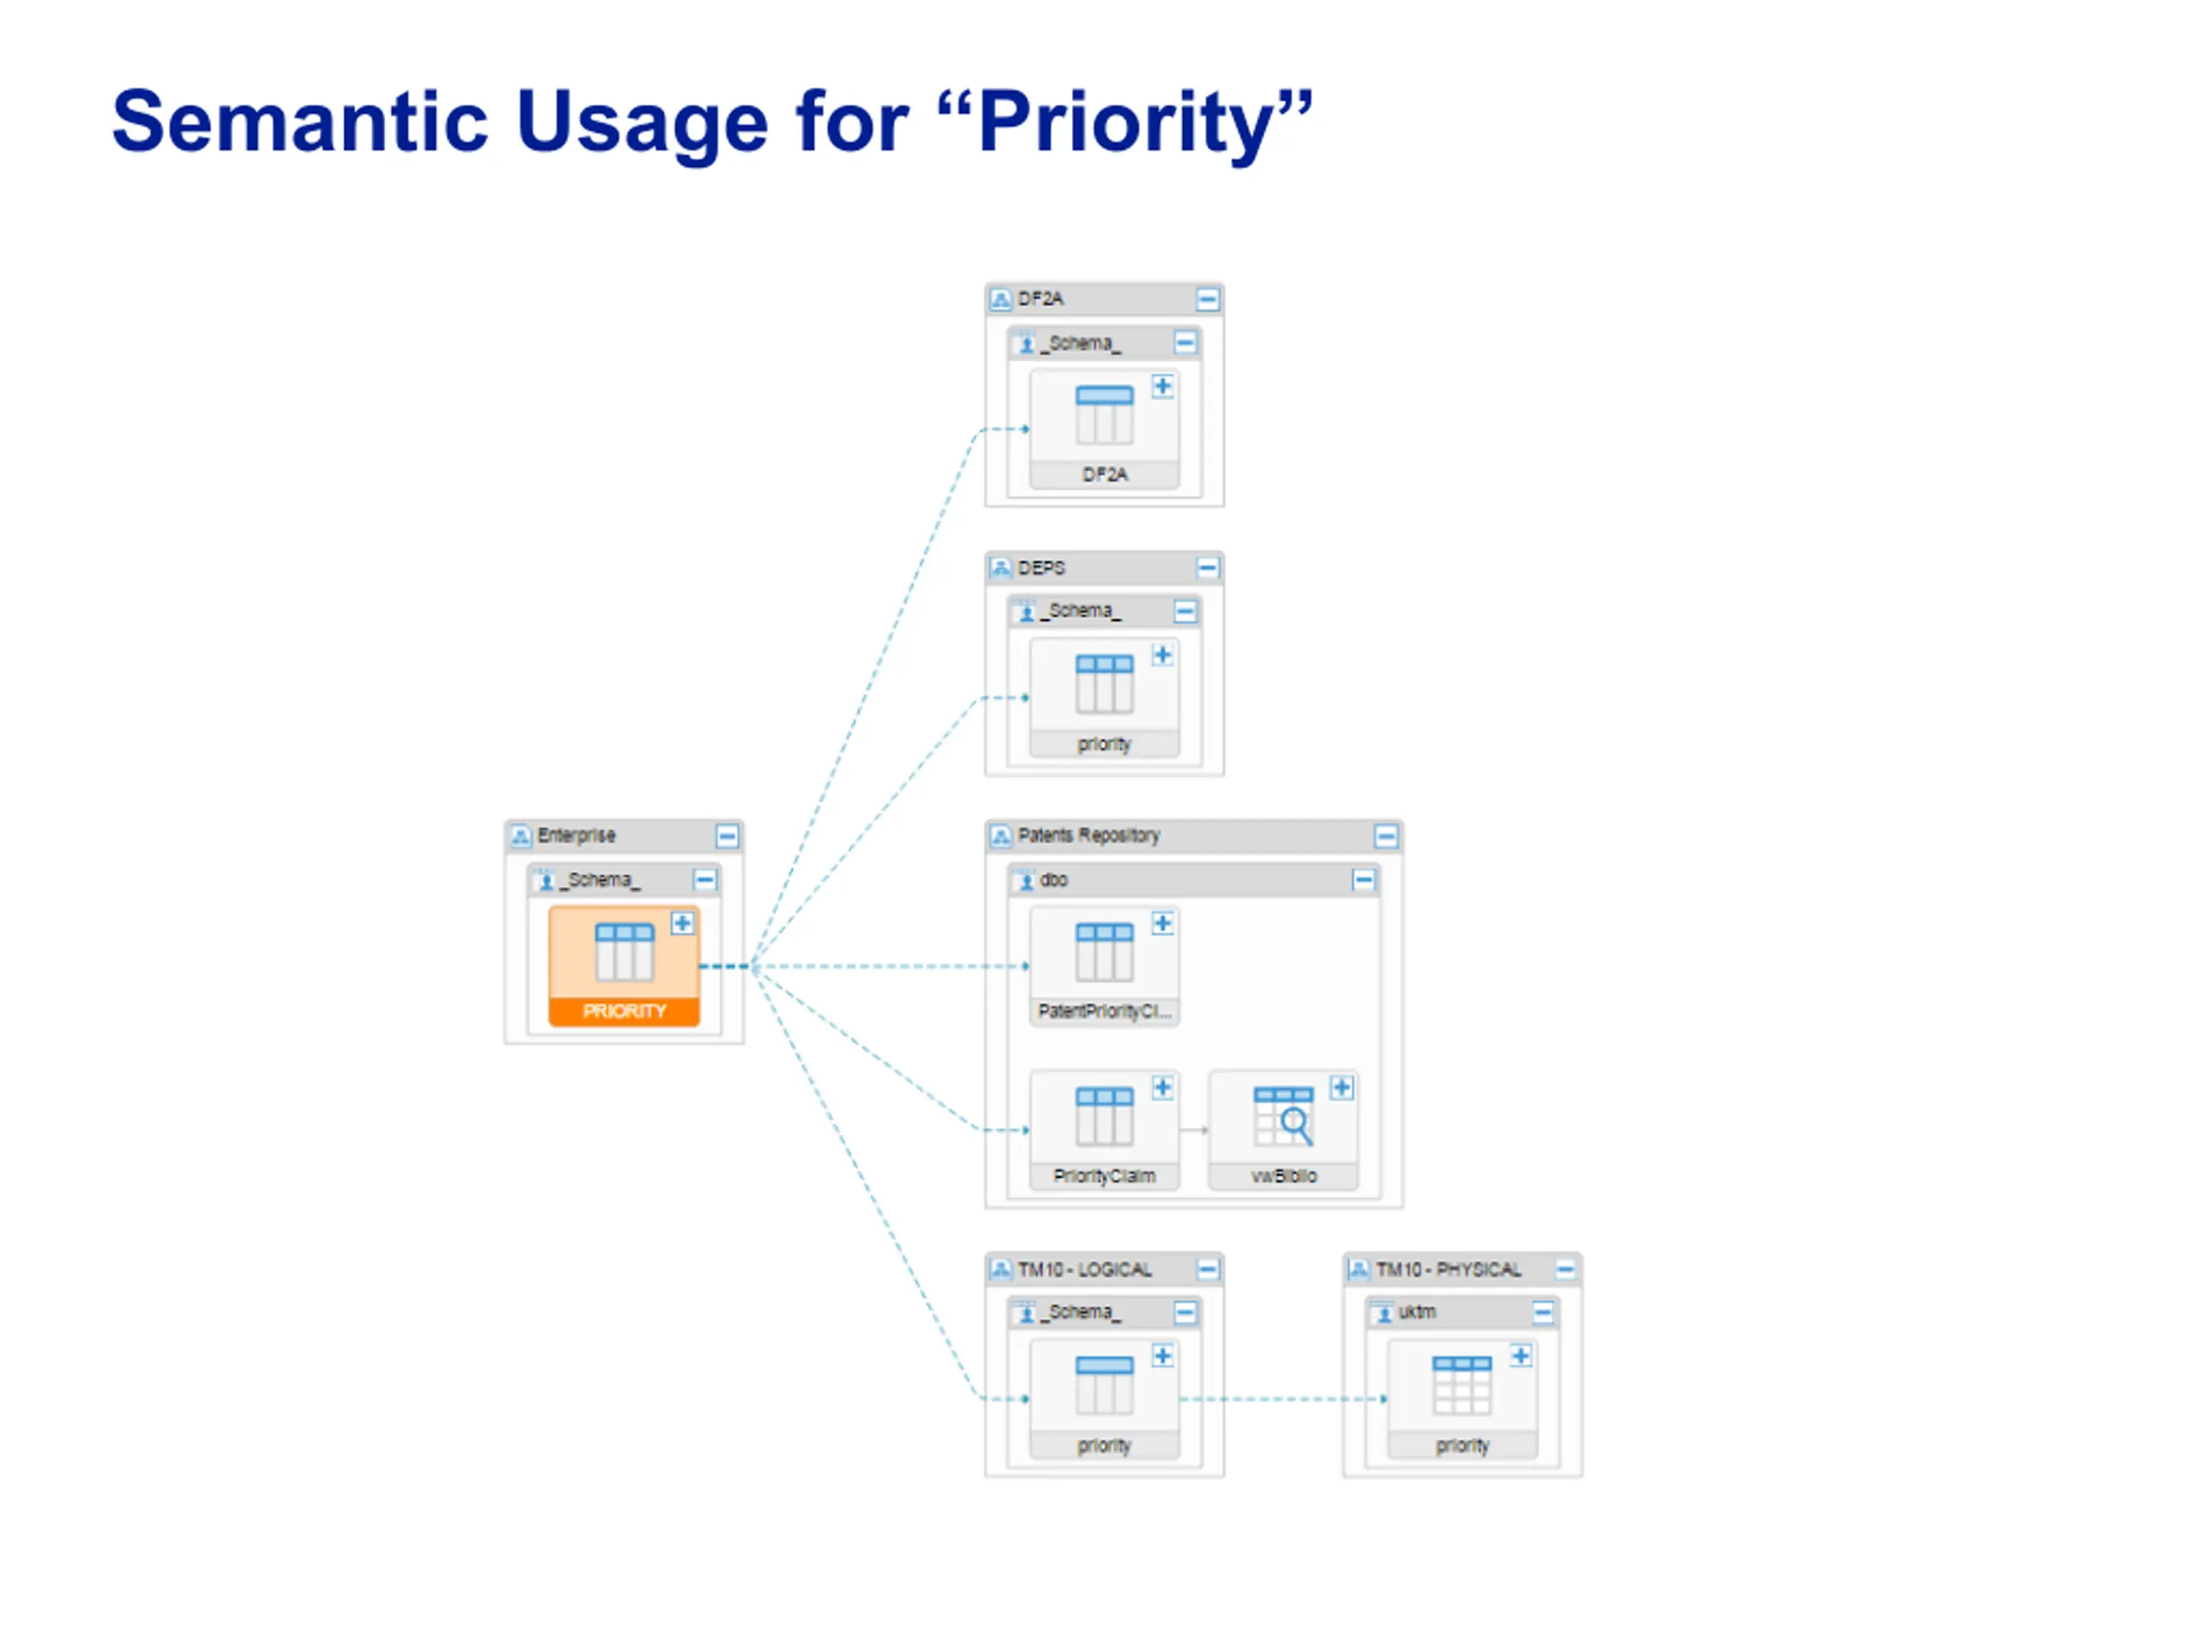Screen dimensions: 2201x1651
Task: Collapse the dbo schema group
Action: 1364,880
